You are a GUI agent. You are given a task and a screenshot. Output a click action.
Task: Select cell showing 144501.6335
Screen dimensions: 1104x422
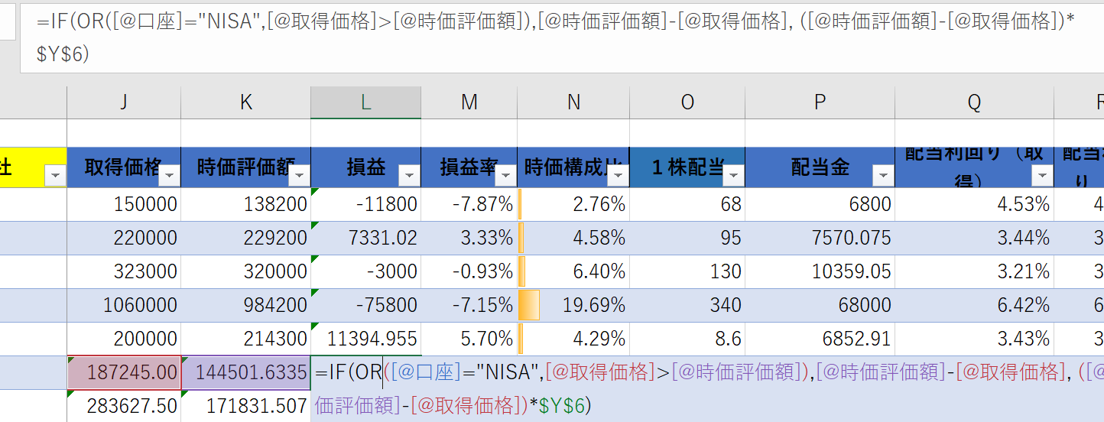pos(245,372)
